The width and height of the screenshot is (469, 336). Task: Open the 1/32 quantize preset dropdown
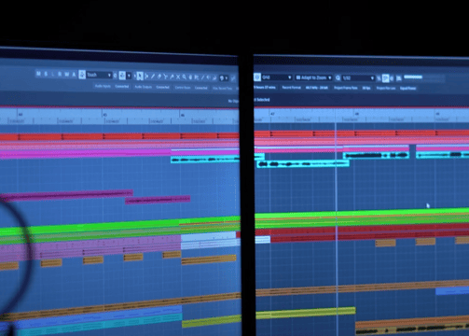pyautogui.click(x=358, y=78)
